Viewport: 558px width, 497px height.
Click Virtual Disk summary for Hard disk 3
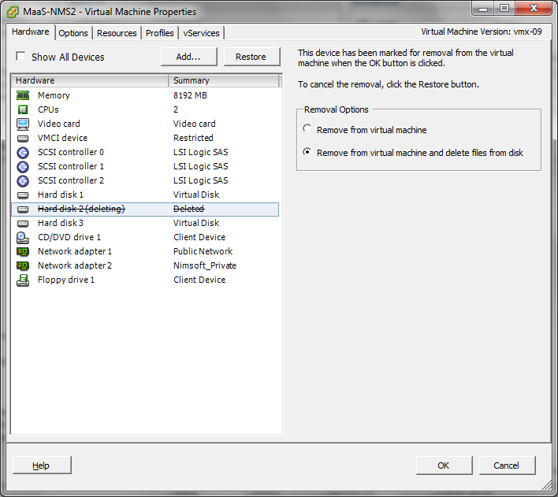pyautogui.click(x=196, y=223)
